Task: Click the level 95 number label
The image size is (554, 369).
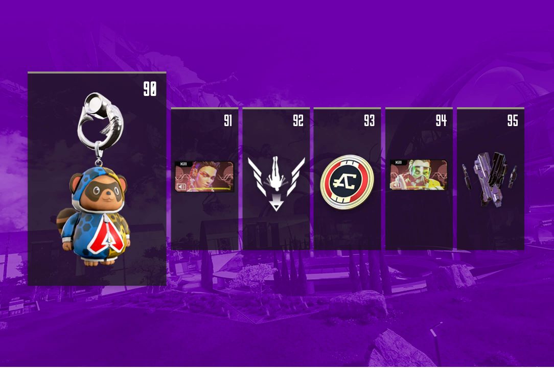Action: click(513, 121)
